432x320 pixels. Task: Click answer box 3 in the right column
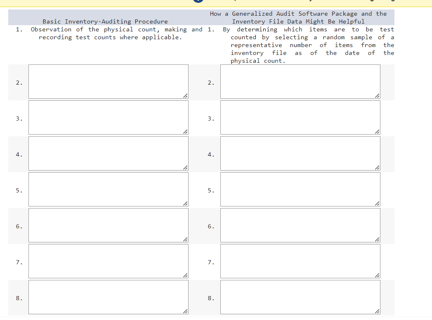(300, 116)
